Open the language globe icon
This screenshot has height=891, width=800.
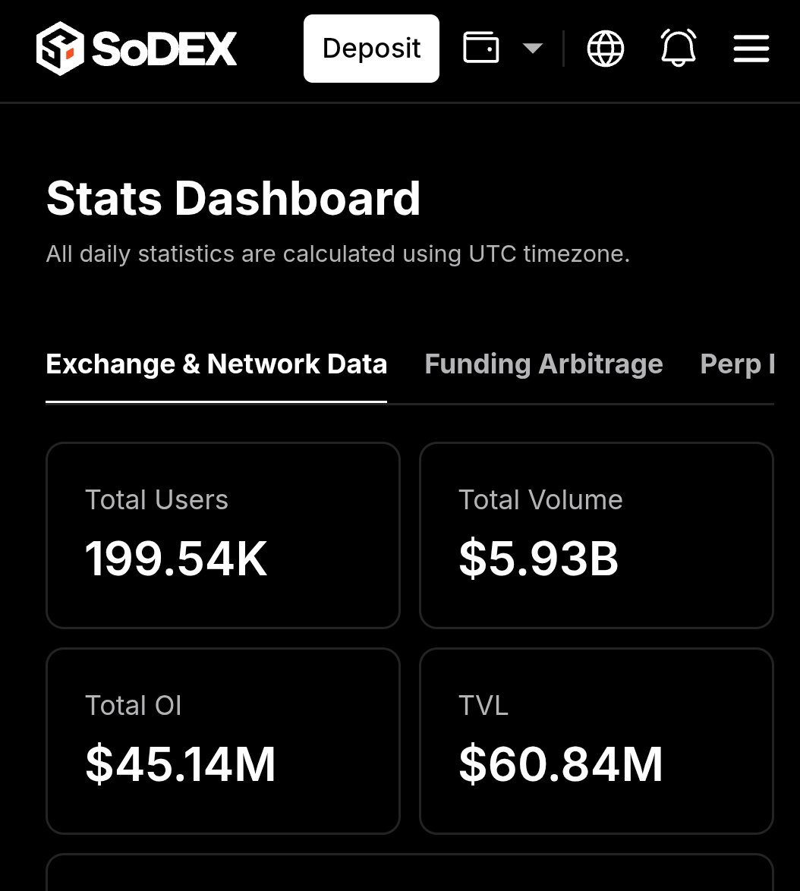point(605,49)
